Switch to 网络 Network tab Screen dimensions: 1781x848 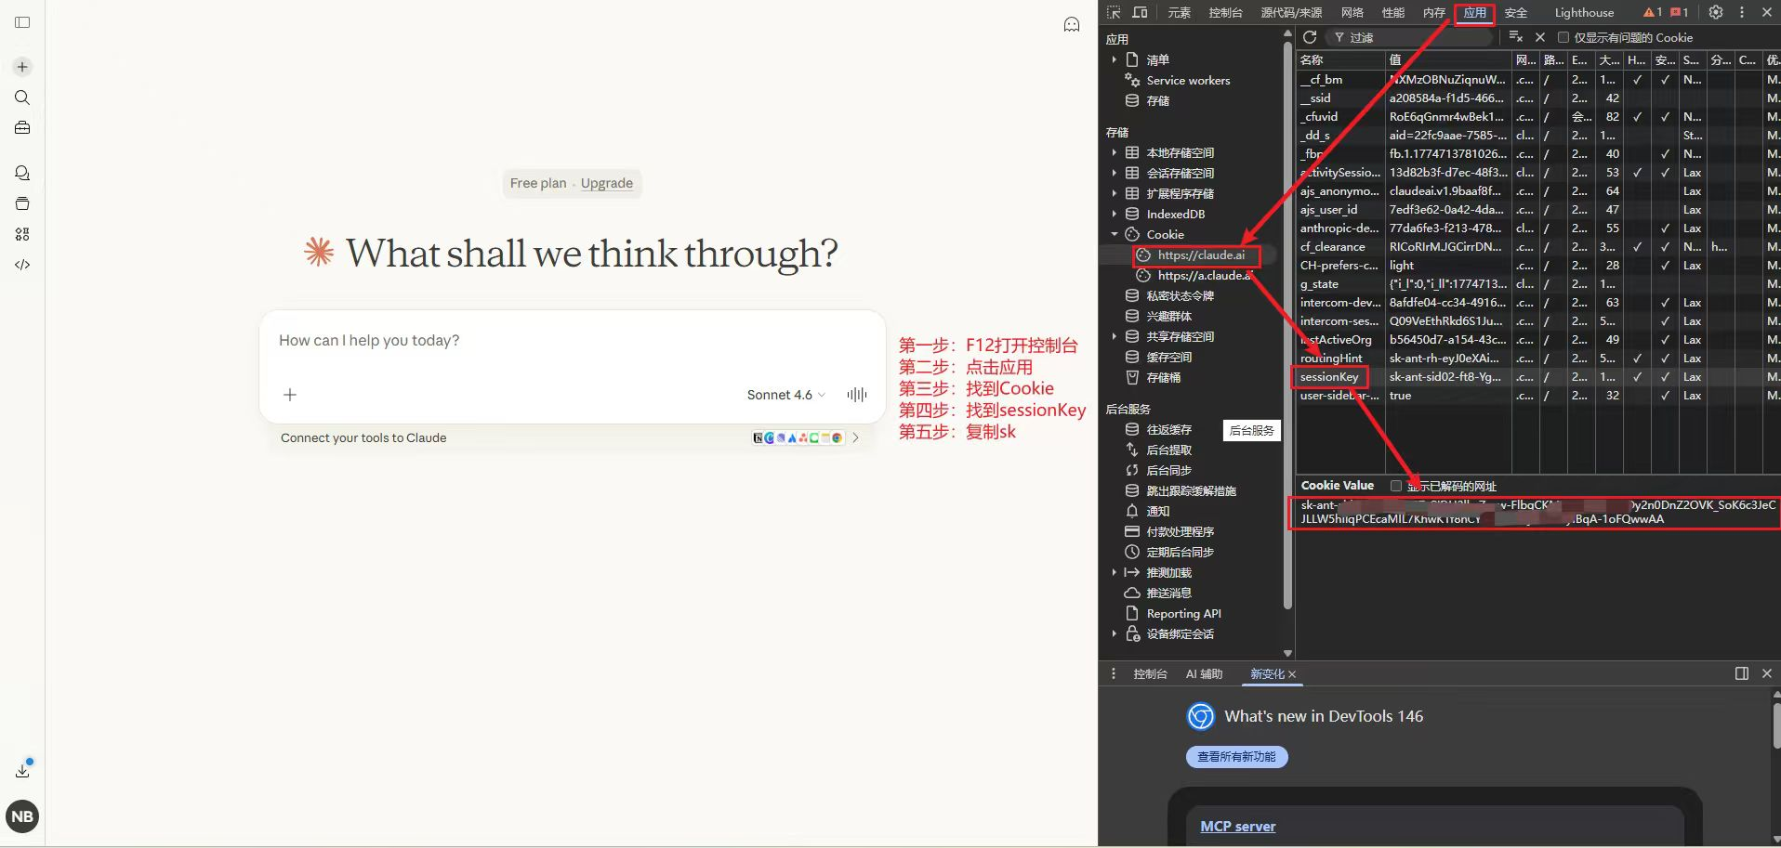pyautogui.click(x=1352, y=12)
